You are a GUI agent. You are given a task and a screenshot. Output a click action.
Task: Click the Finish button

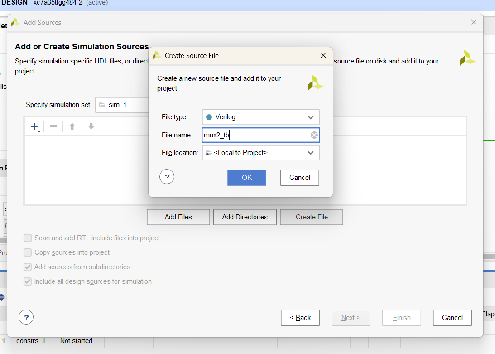point(402,318)
